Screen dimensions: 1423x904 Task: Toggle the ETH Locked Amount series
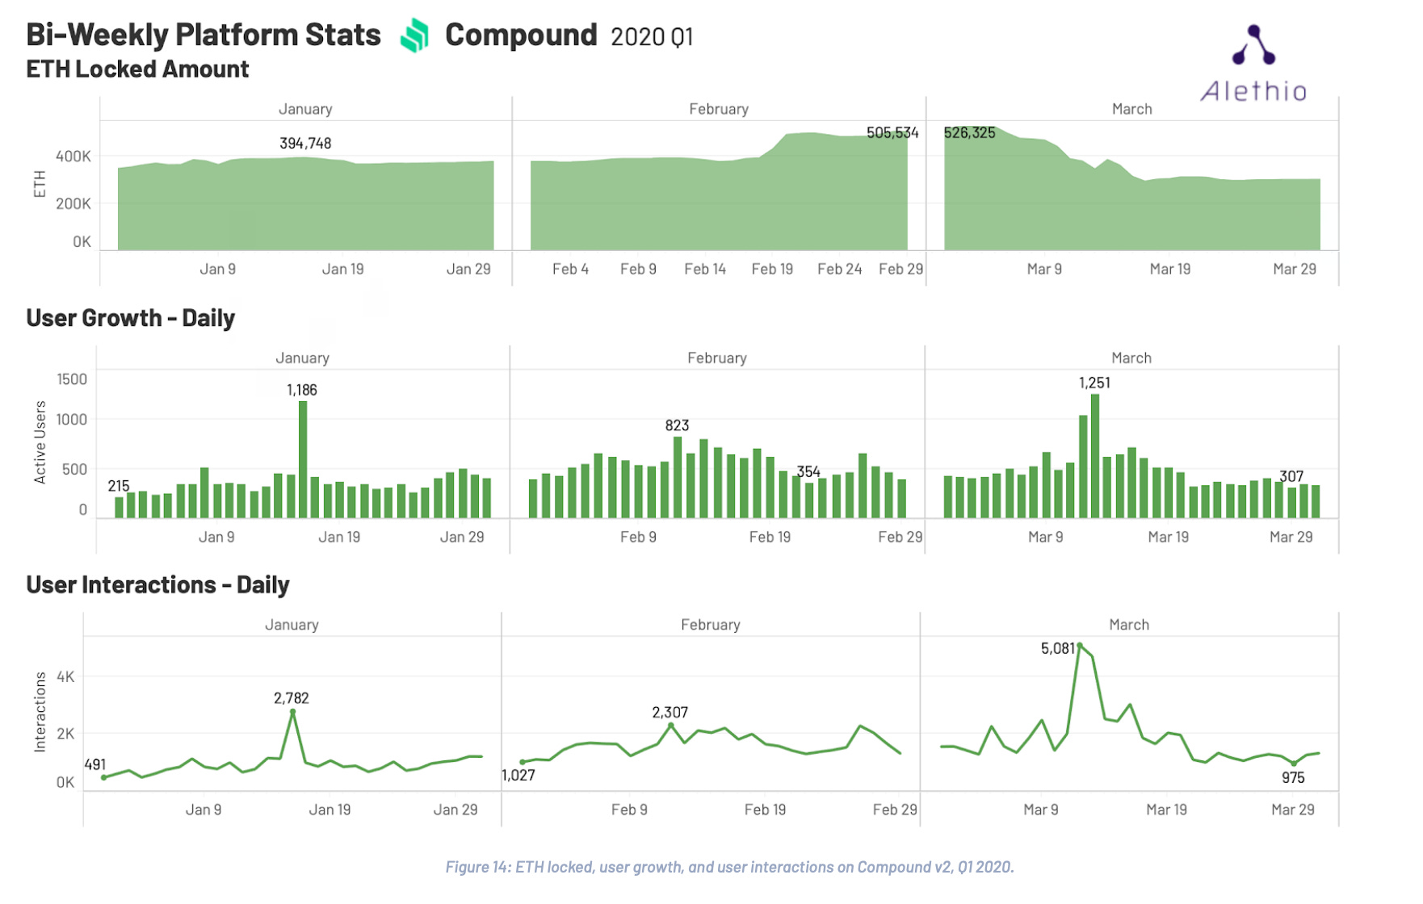[x=137, y=69]
